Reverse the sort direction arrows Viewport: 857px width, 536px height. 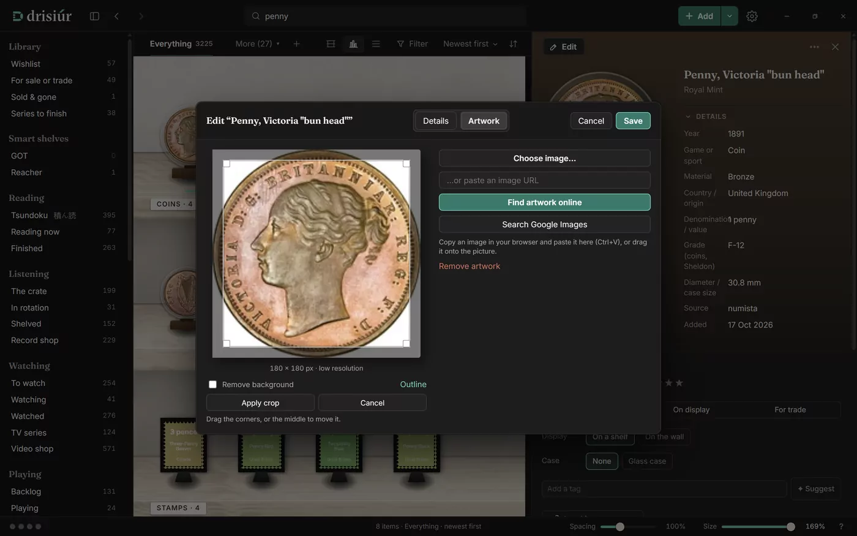click(513, 43)
